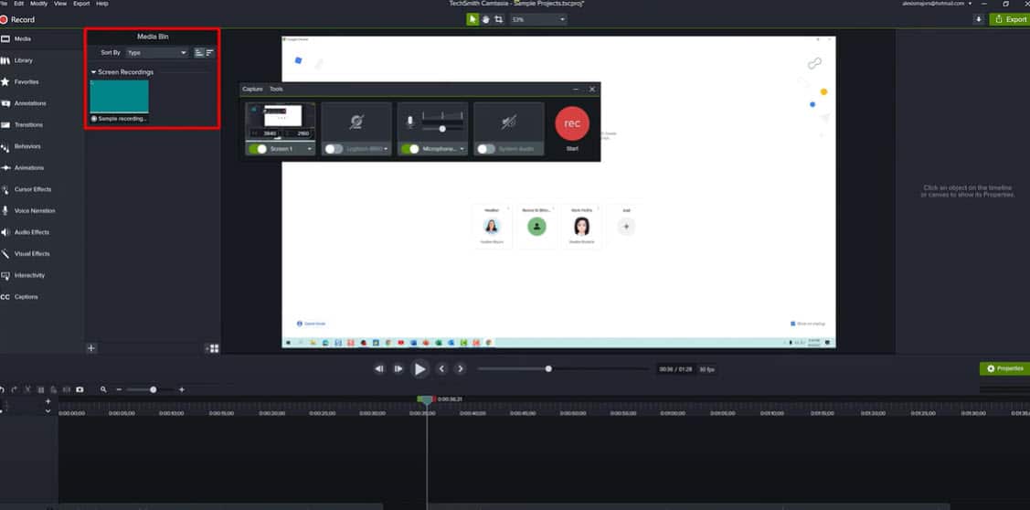Open Cursor Effects
The image size is (1030, 510).
[32, 189]
